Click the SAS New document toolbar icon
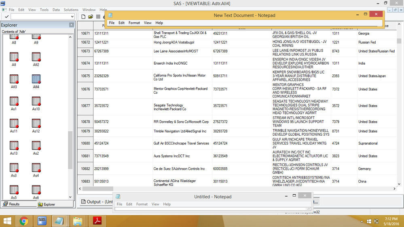Image resolution: width=404 pixels, height=227 pixels. [x=83, y=17]
